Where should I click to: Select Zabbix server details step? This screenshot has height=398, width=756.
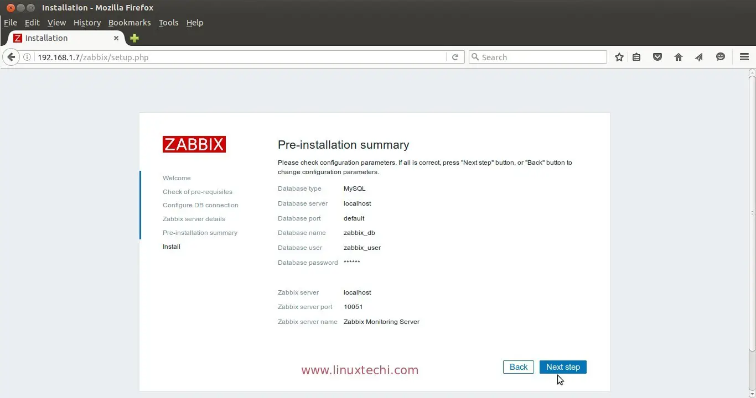click(x=194, y=219)
